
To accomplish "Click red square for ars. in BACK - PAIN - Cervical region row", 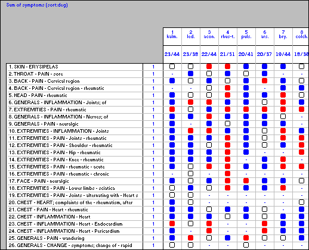I will [264, 81].
